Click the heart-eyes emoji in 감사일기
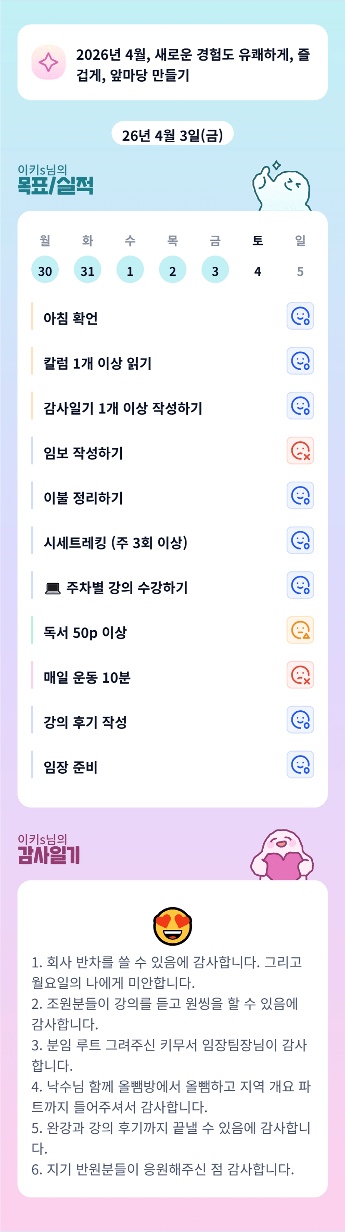 173,925
